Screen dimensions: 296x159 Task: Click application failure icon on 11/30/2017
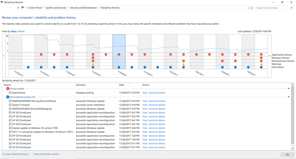point(145,54)
